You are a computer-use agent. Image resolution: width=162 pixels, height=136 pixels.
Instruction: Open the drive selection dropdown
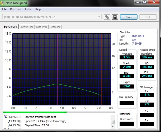52,17
